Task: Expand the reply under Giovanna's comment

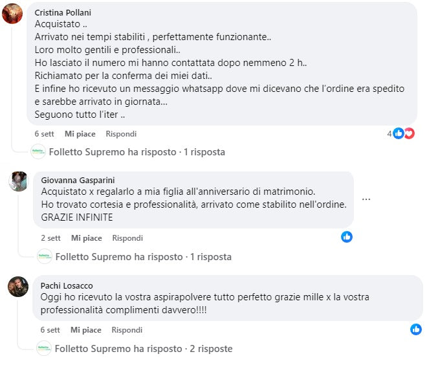Action: click(143, 257)
